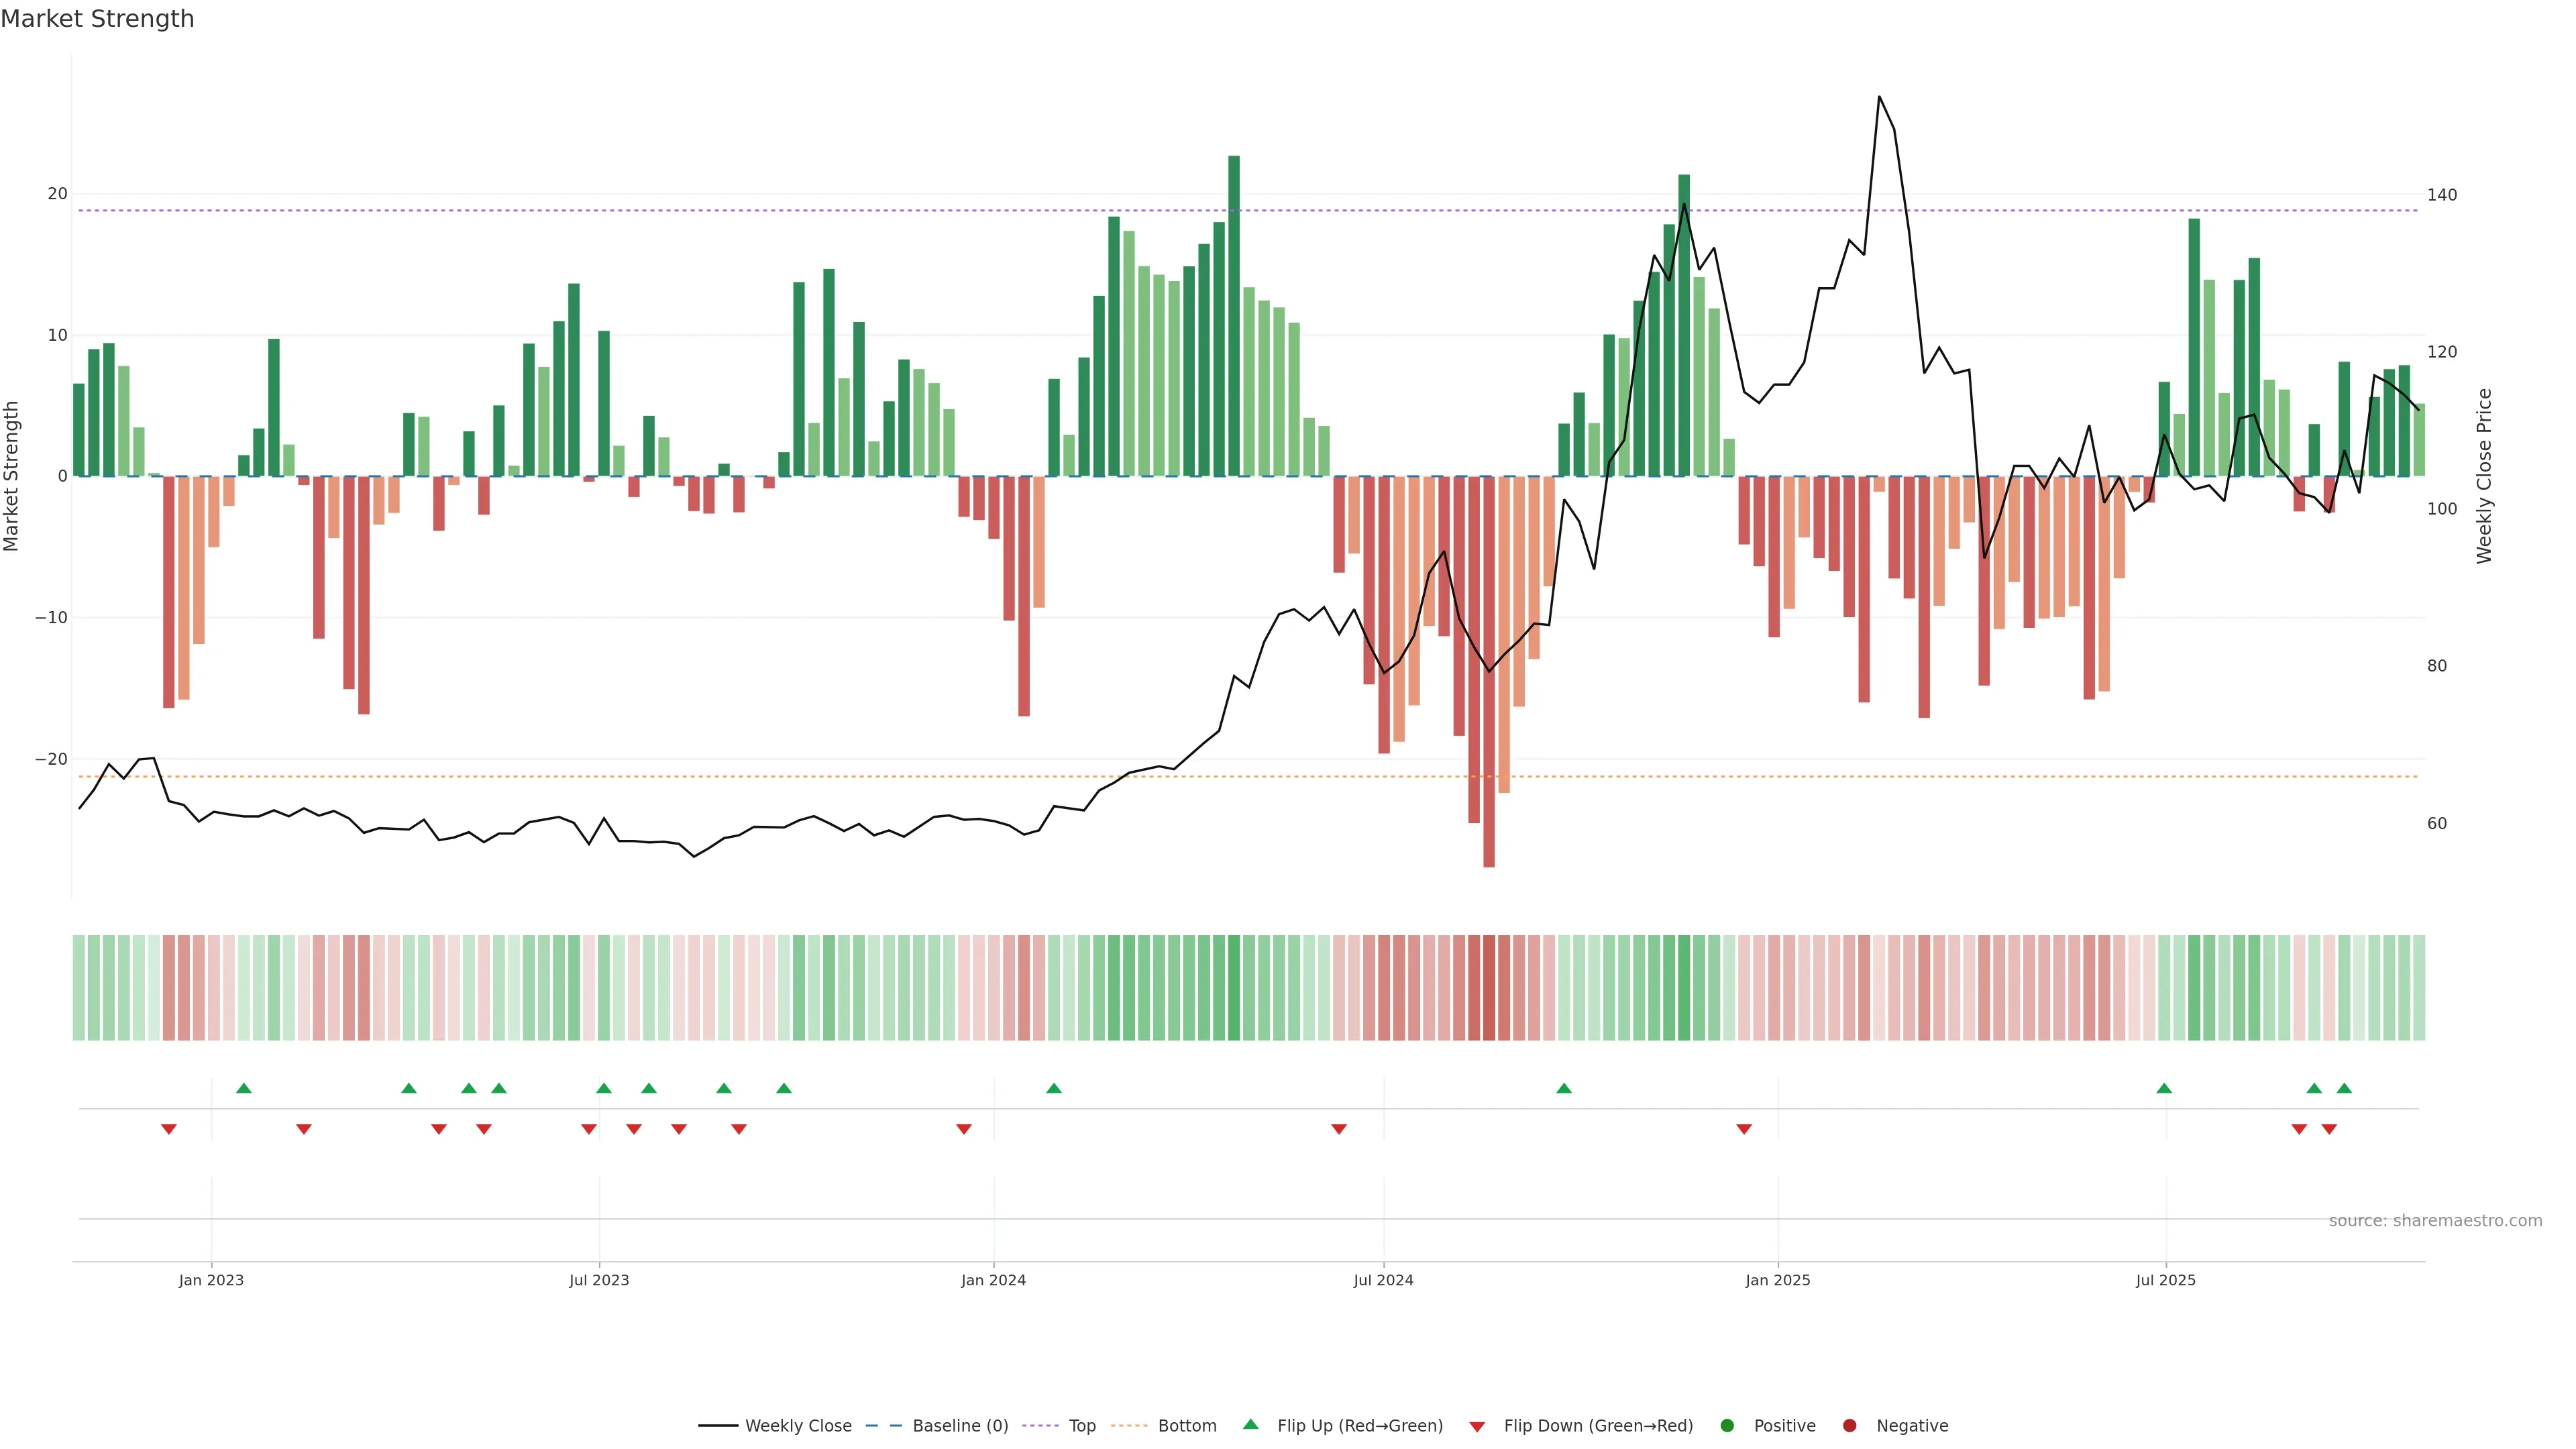
Task: Click the first green flip-up triangle after Jan 2023
Action: coord(243,1088)
